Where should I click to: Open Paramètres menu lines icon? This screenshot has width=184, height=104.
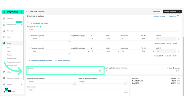tap(178, 16)
